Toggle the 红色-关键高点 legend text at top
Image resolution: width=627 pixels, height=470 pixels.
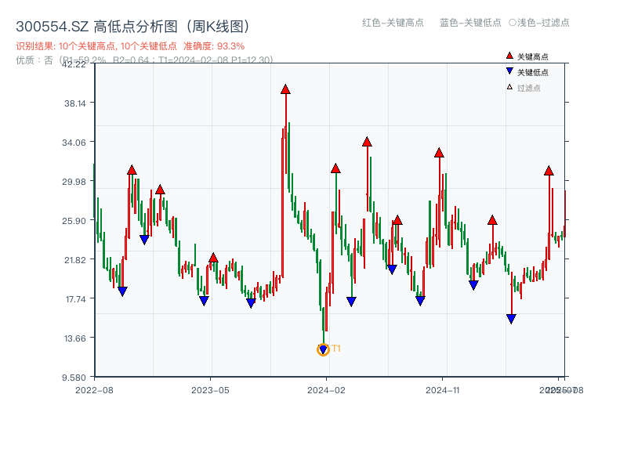[390, 23]
